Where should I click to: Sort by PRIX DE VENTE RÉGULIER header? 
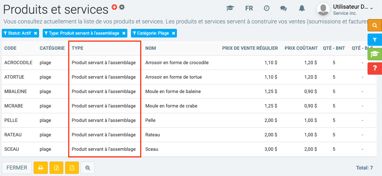click(250, 48)
